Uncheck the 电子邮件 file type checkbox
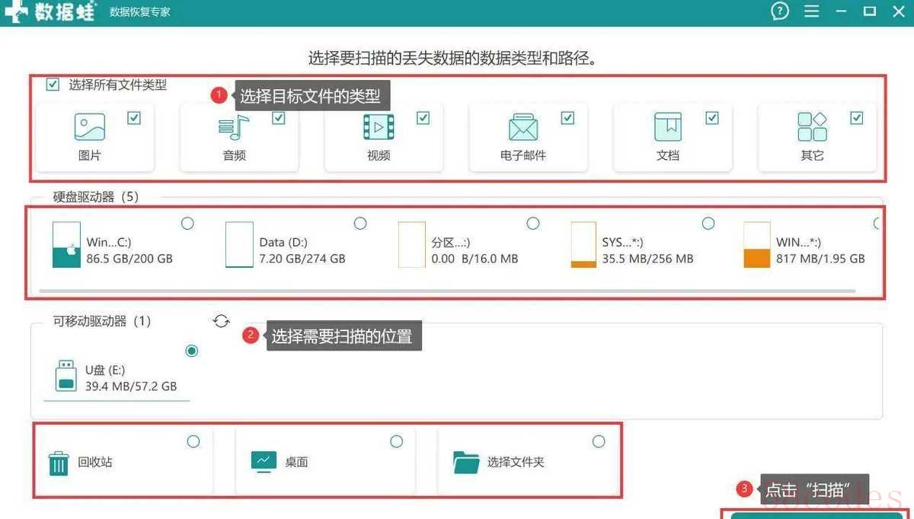Image resolution: width=914 pixels, height=519 pixels. point(567,118)
